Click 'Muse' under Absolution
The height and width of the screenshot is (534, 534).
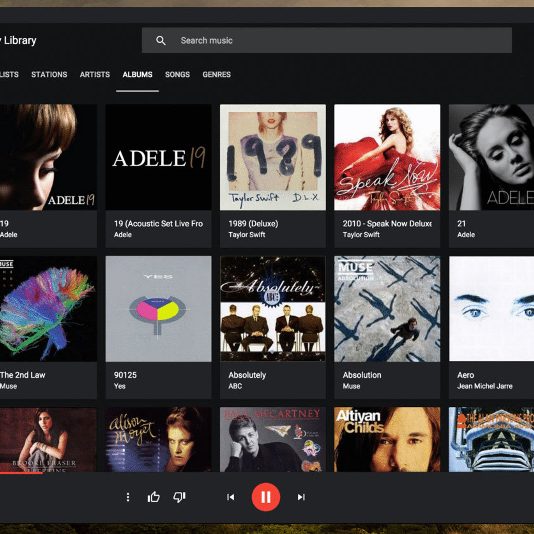click(351, 386)
